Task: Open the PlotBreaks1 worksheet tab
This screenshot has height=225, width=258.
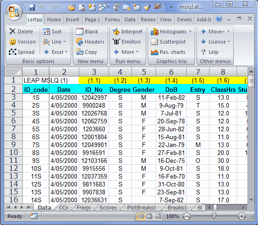Action: 141,208
